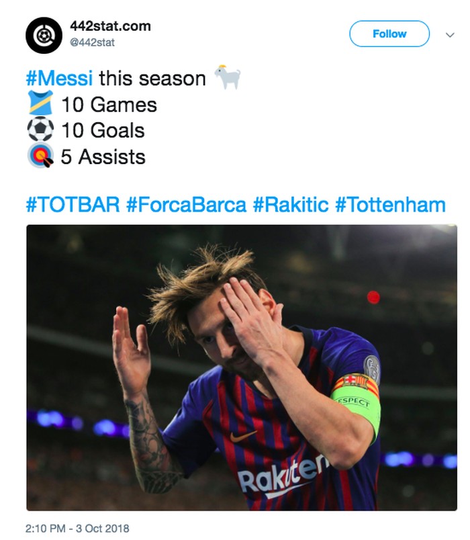470x540 pixels.
Task: Click the jersey emoji beside 10 Games
Action: 40,105
